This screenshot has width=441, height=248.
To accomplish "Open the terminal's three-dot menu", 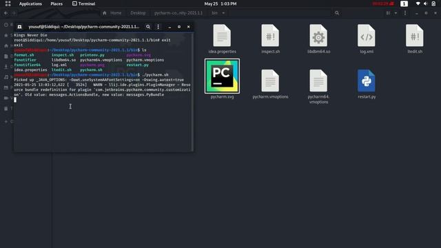I will tap(158, 27).
